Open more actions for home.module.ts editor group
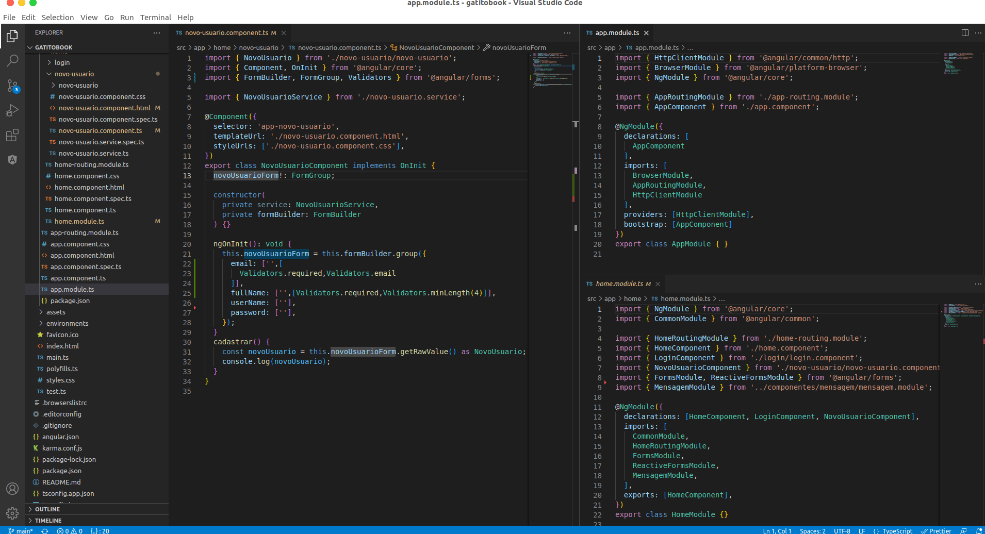985x534 pixels. point(978,284)
